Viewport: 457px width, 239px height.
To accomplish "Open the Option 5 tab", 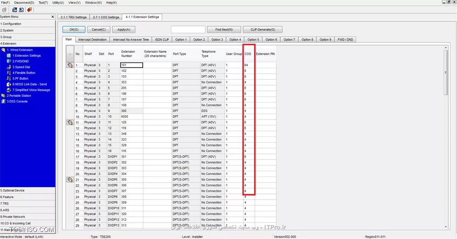I will click(253, 40).
